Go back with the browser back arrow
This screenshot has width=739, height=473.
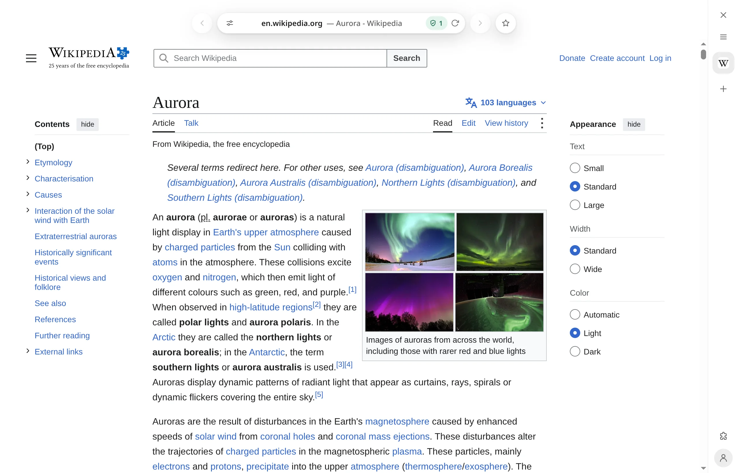point(202,23)
